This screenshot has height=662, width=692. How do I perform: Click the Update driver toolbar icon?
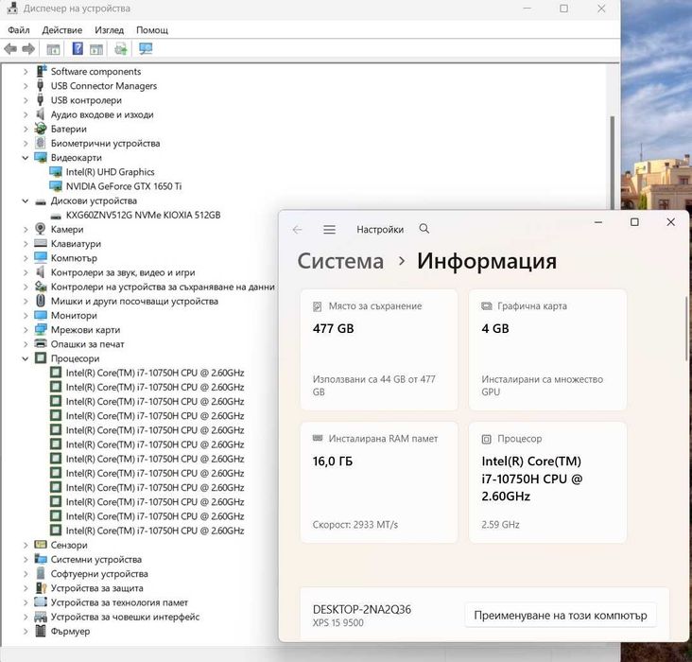[x=120, y=48]
